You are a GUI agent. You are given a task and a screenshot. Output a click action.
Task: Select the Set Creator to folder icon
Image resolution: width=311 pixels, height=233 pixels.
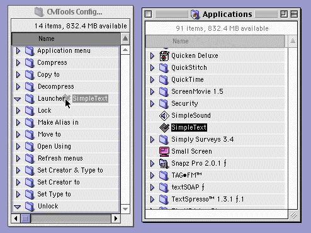(30, 183)
